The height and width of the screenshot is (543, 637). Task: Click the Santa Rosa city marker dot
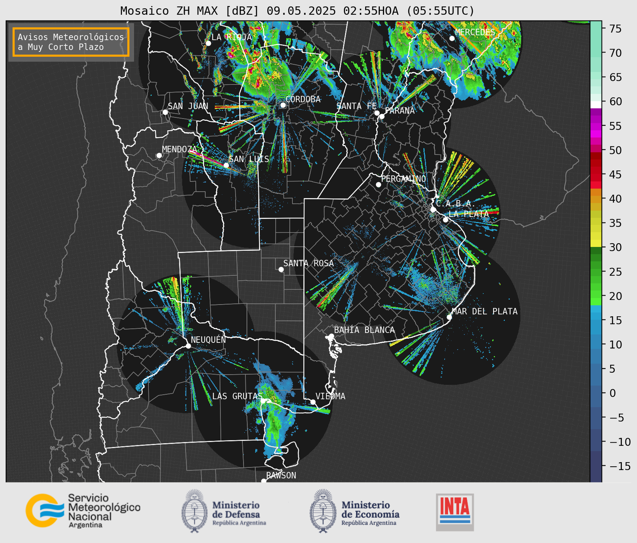(x=281, y=270)
